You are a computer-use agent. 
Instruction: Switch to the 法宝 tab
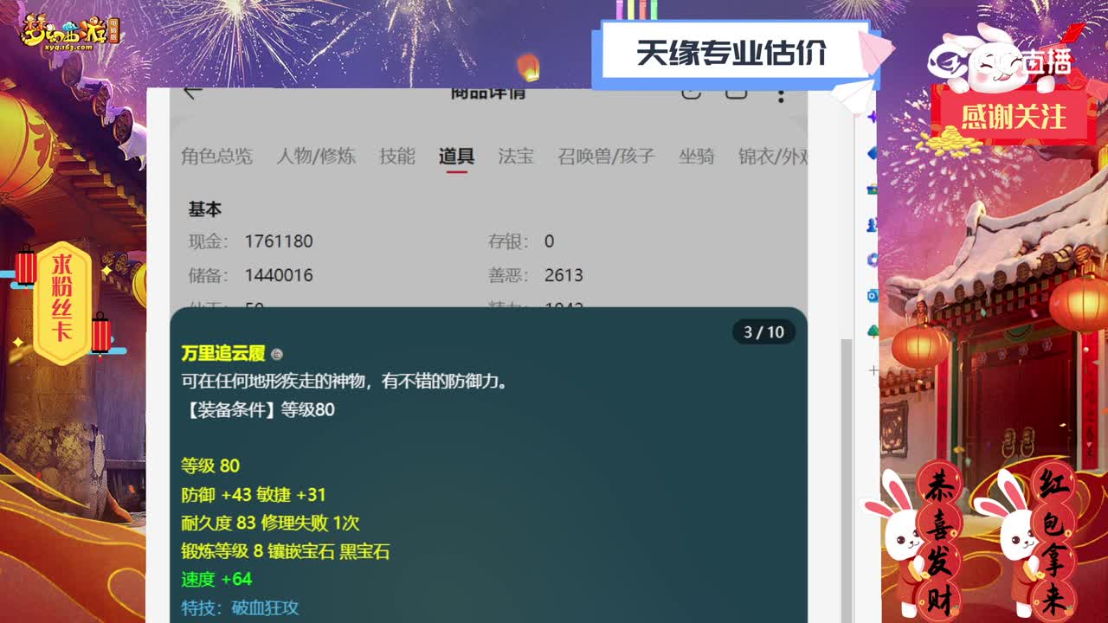[x=515, y=157]
